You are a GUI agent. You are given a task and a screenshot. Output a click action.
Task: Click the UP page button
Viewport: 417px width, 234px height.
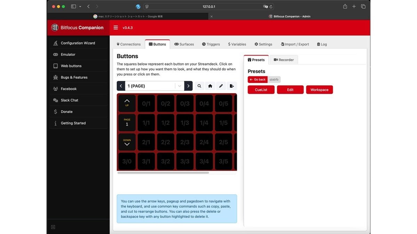pyautogui.click(x=127, y=103)
